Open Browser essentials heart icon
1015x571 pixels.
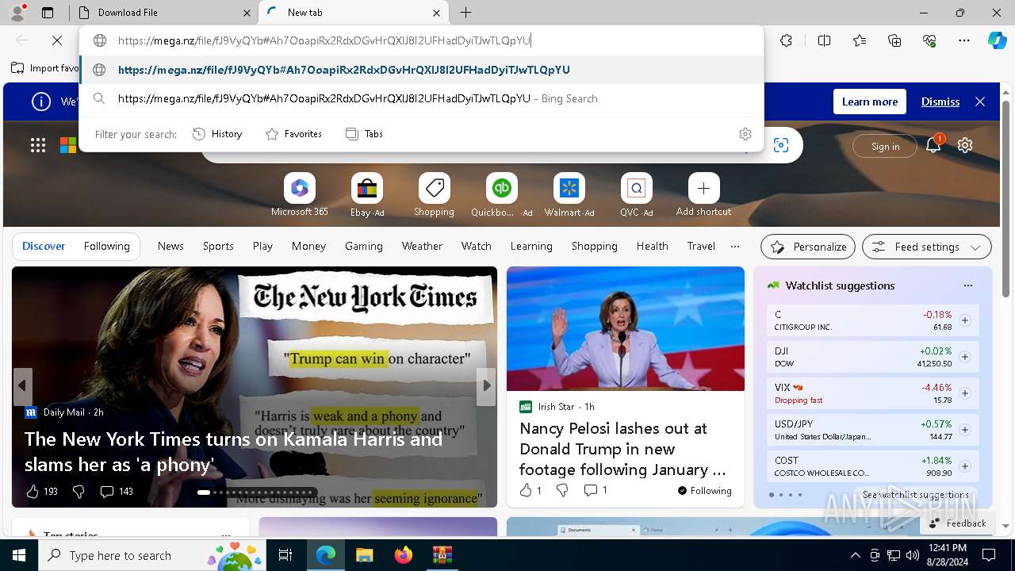[x=929, y=40]
